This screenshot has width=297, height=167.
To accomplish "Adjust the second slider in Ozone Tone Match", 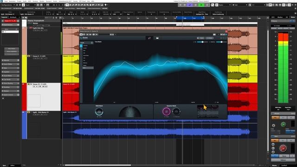I will tap(221, 42).
